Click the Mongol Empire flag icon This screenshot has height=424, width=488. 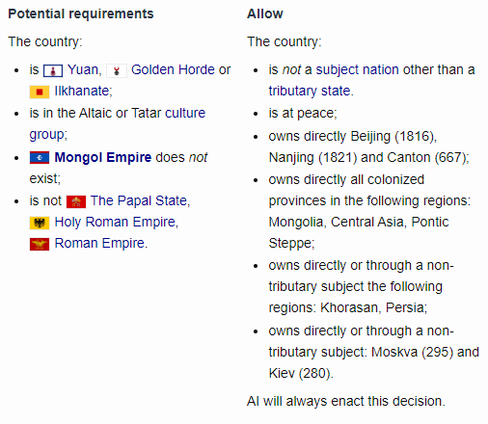click(40, 157)
